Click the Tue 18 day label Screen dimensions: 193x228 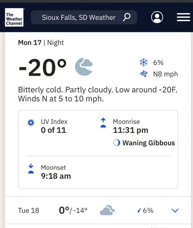29,210
